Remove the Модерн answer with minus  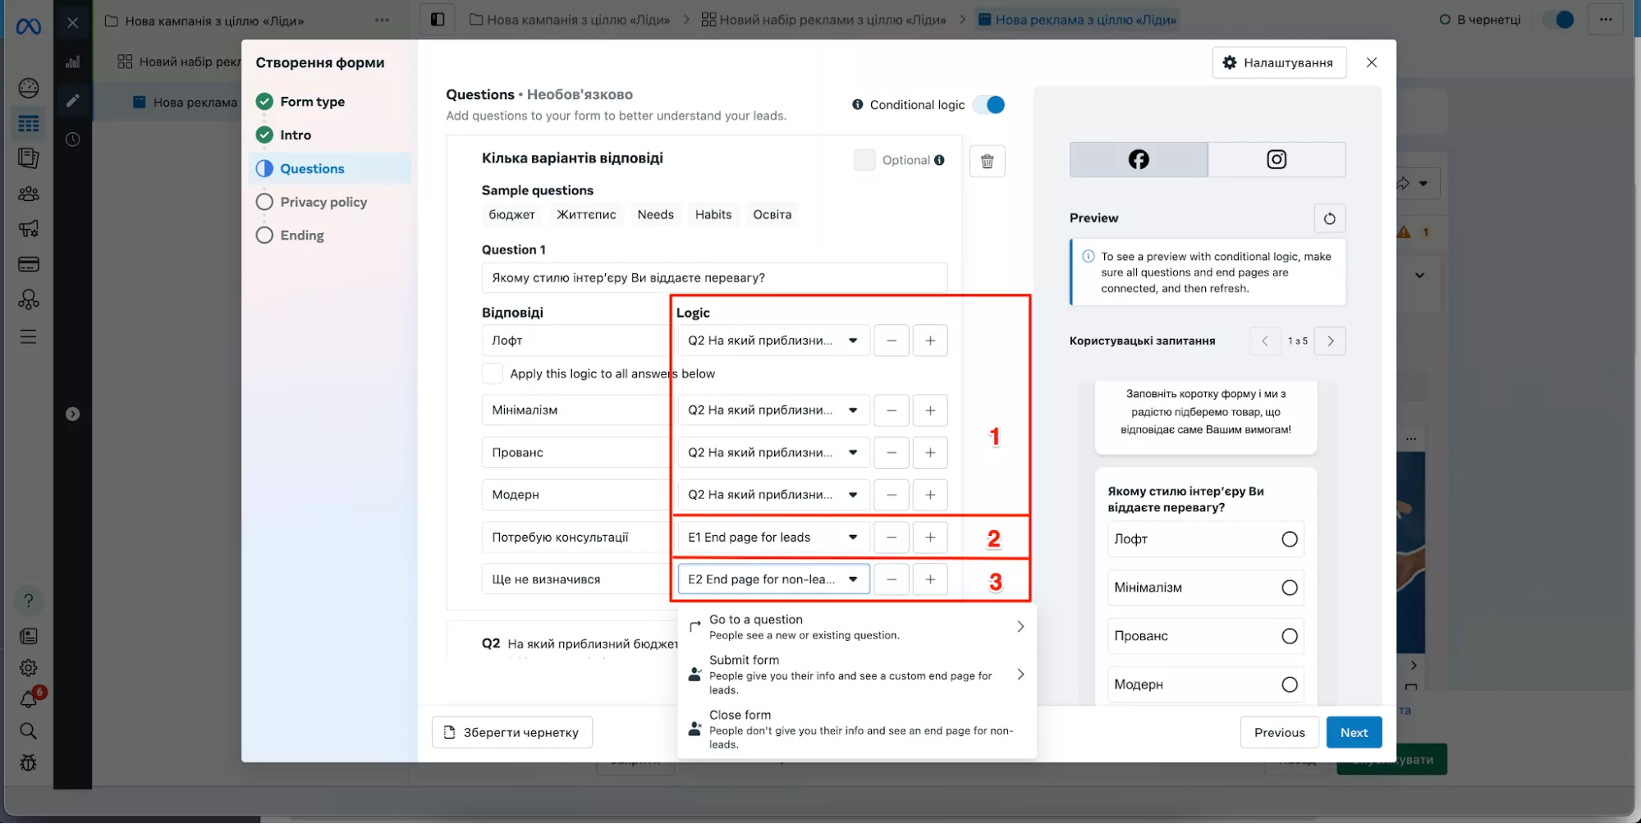click(891, 495)
